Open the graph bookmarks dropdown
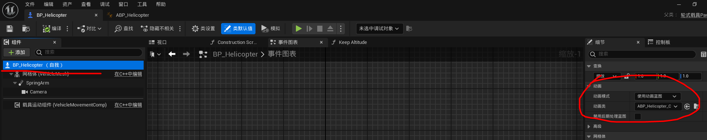707x140 pixels. [x=155, y=54]
